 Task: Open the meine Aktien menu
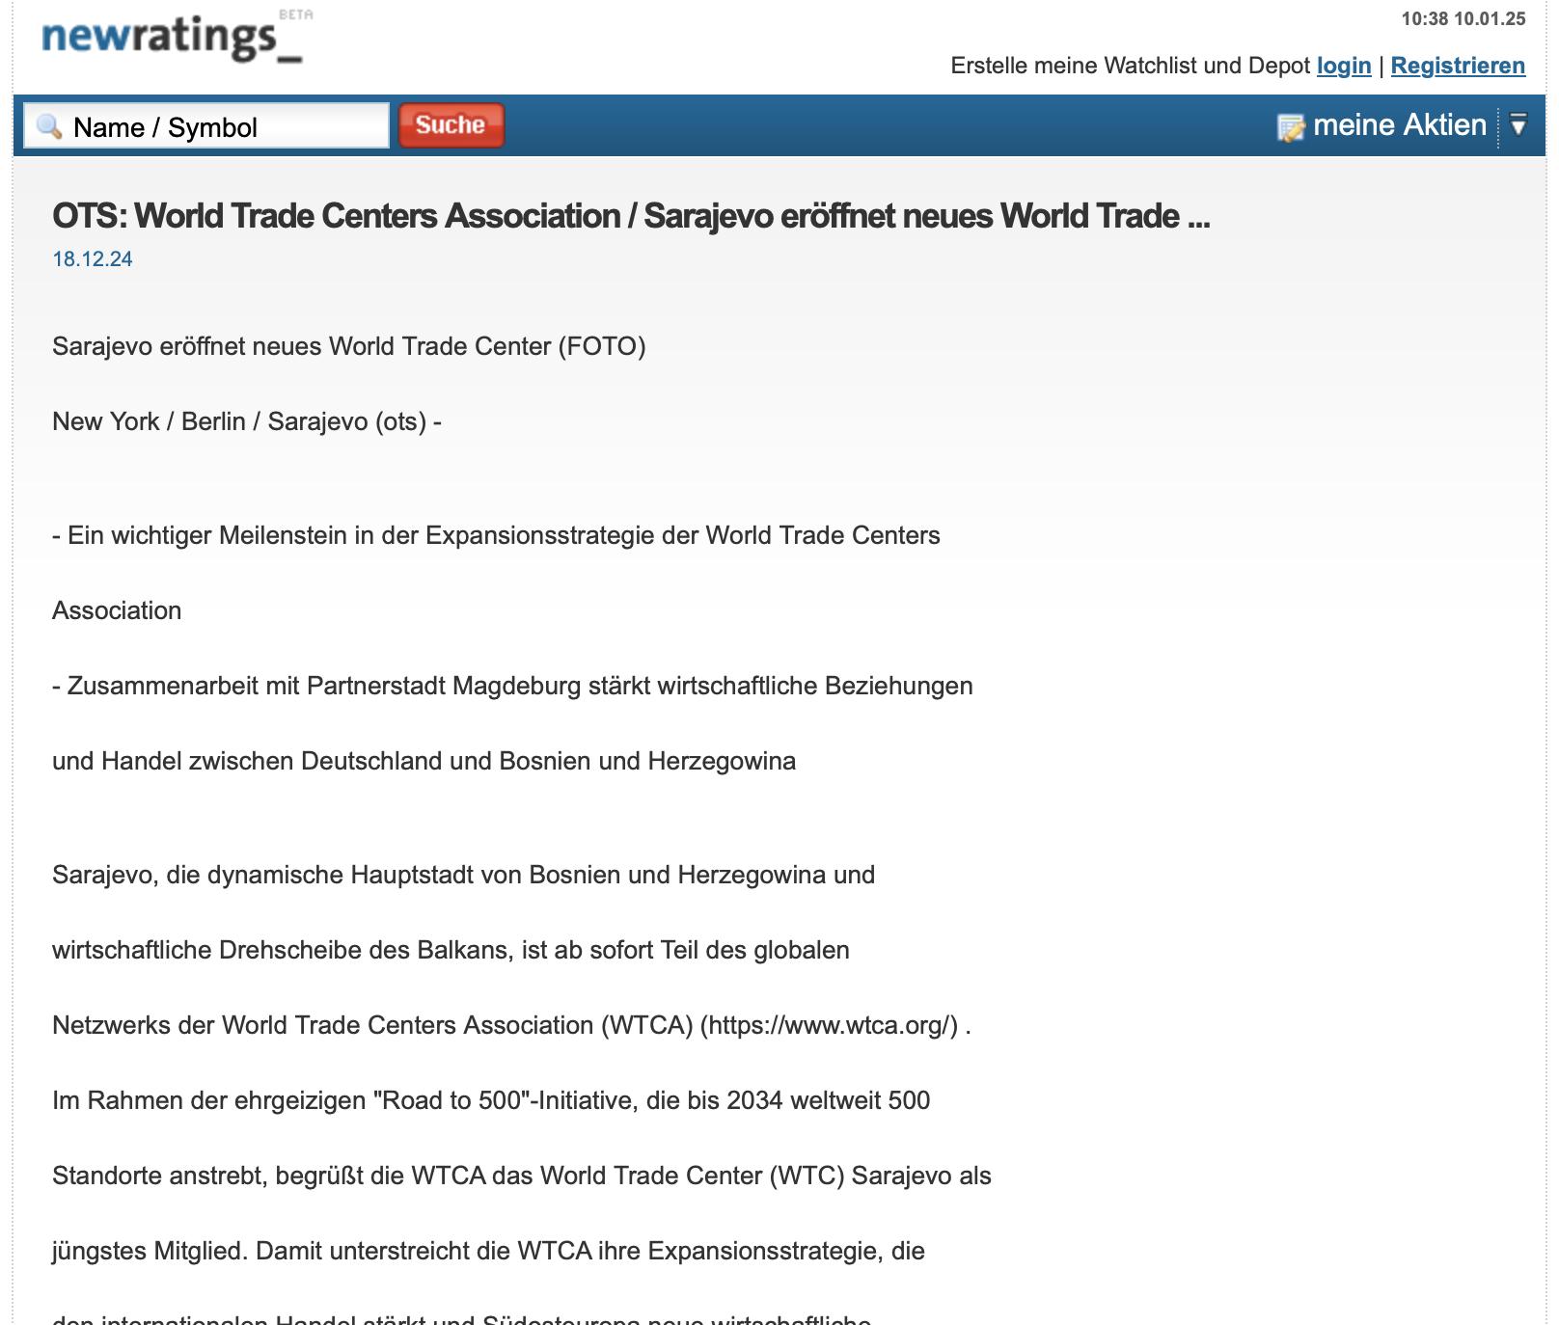click(x=1400, y=125)
